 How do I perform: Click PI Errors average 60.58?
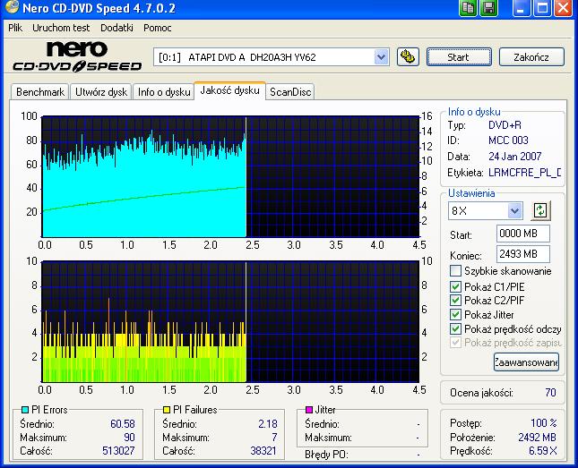click(x=123, y=424)
